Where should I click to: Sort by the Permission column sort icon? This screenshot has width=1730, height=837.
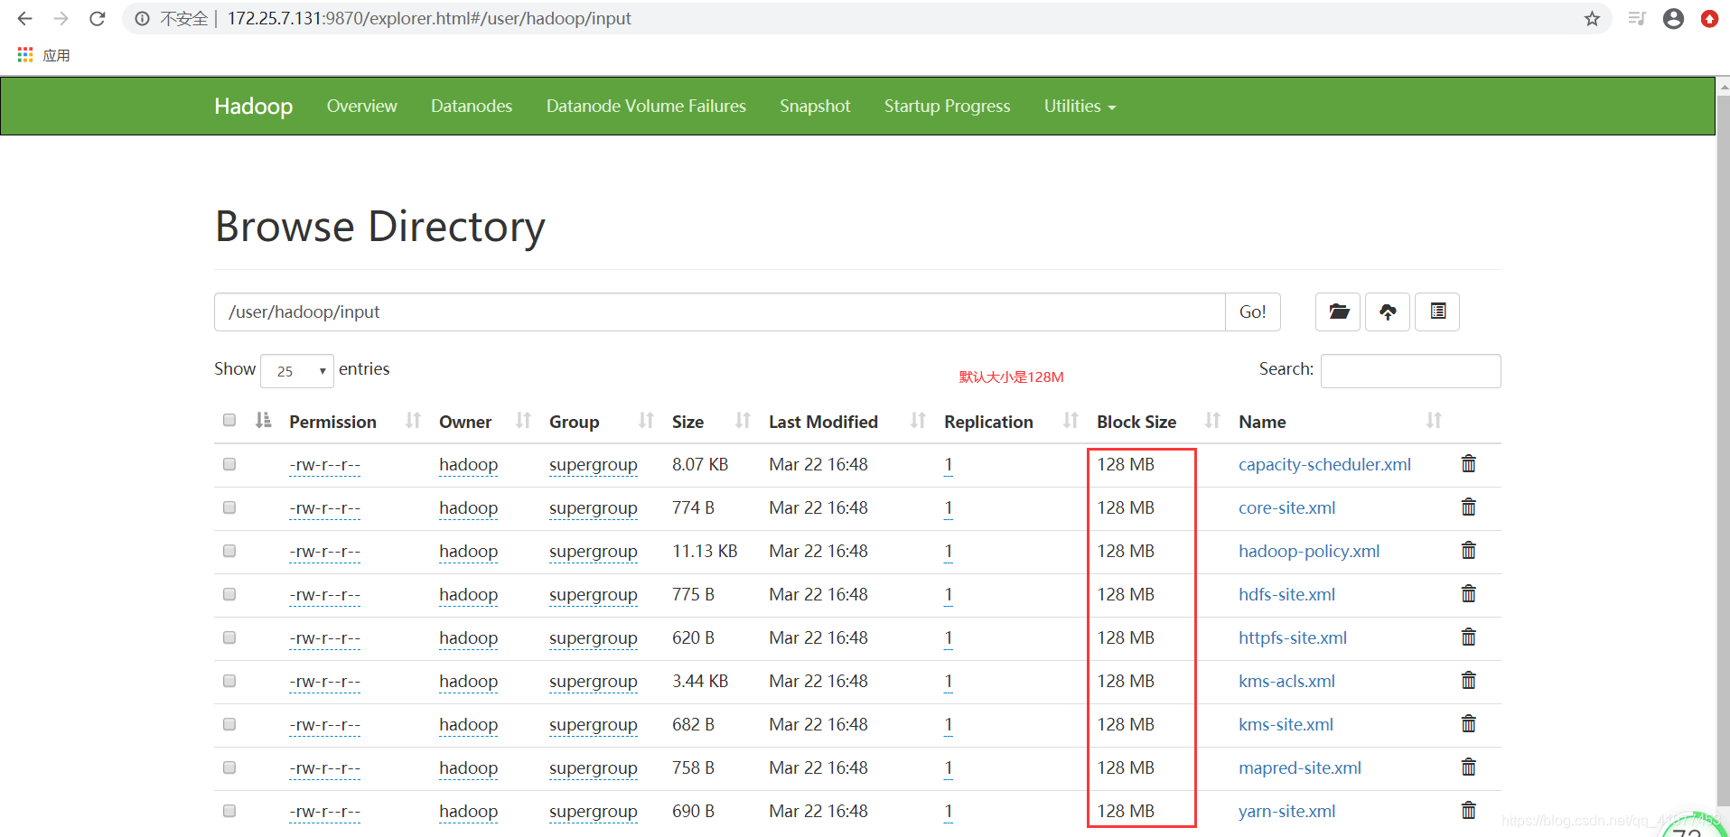(x=413, y=420)
